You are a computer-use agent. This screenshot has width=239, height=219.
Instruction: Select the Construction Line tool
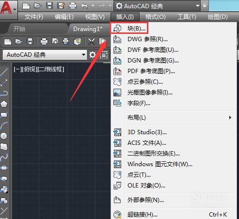coord(4,83)
